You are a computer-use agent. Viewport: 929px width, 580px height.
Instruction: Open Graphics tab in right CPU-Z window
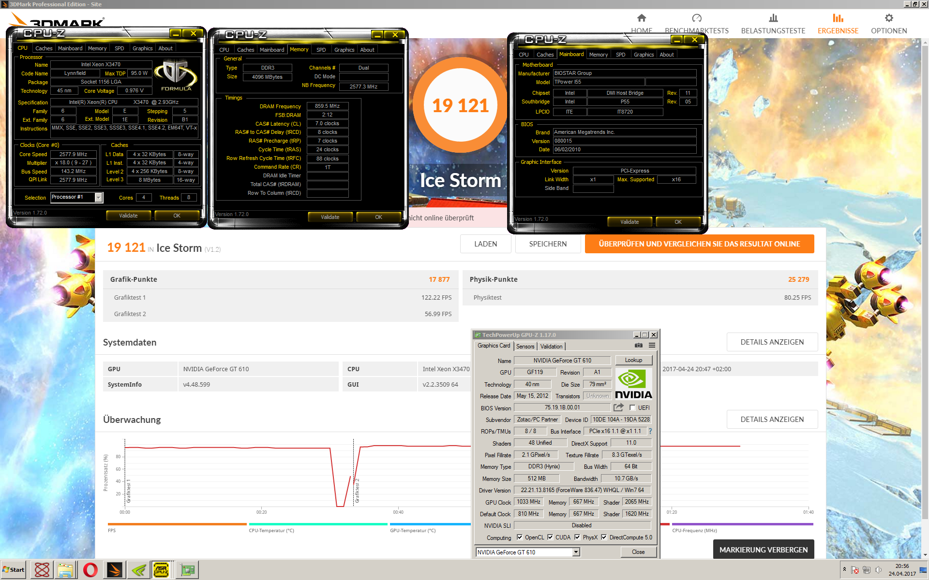coord(644,55)
